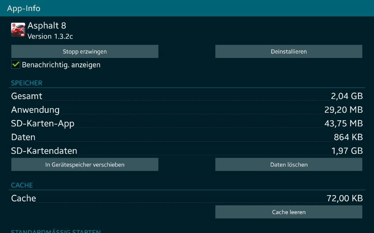Screen dimensions: 374x233
Task: Click the 43,75 MB value
Action: 343,123
